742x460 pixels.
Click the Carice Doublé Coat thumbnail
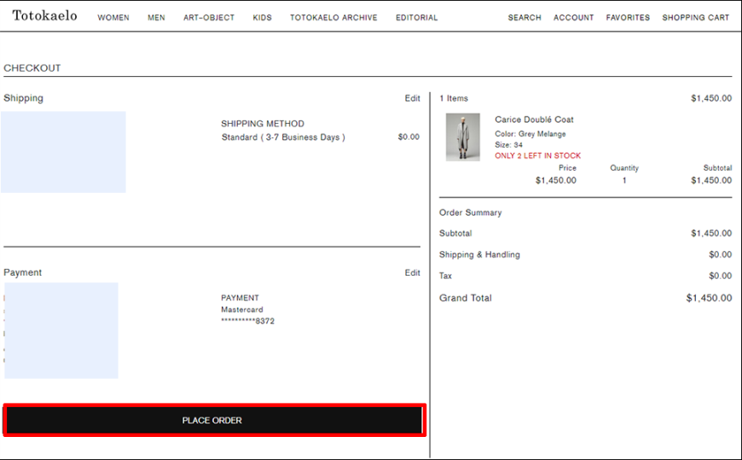[463, 137]
